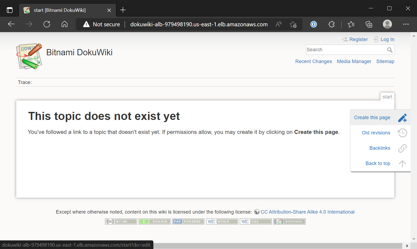The height and width of the screenshot is (249, 417).
Task: Open the browser home page icon
Action: pos(65,24)
